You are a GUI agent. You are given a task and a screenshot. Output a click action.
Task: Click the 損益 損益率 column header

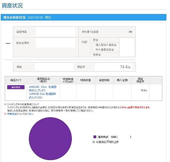pyautogui.click(x=140, y=80)
